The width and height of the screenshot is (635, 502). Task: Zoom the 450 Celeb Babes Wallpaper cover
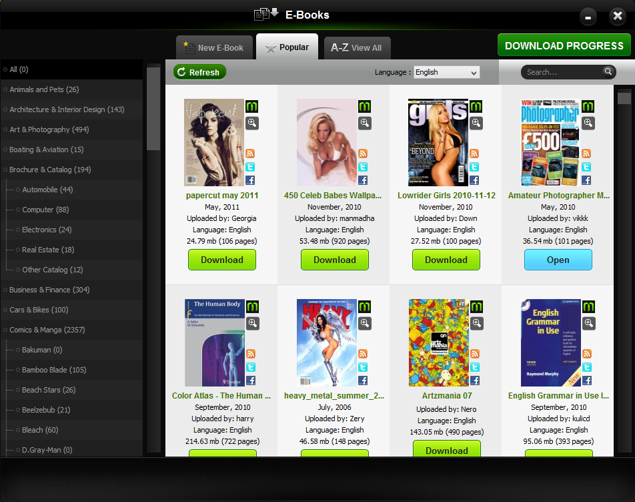(x=364, y=123)
